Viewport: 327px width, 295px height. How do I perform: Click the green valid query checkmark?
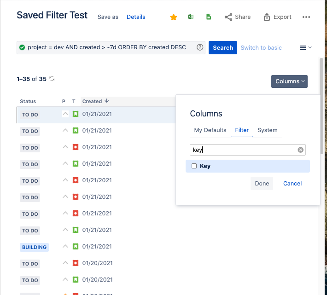point(22,47)
